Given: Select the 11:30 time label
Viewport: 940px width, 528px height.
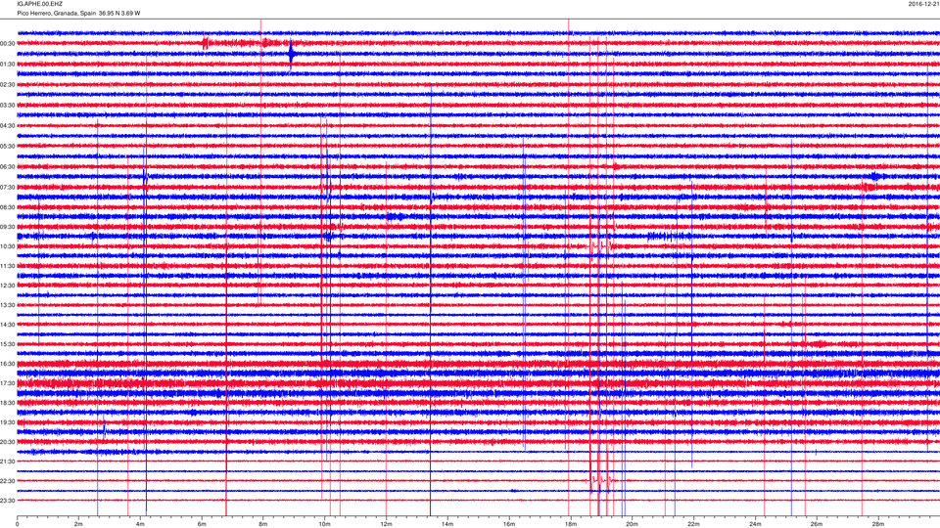Looking at the screenshot, I should click(8, 266).
